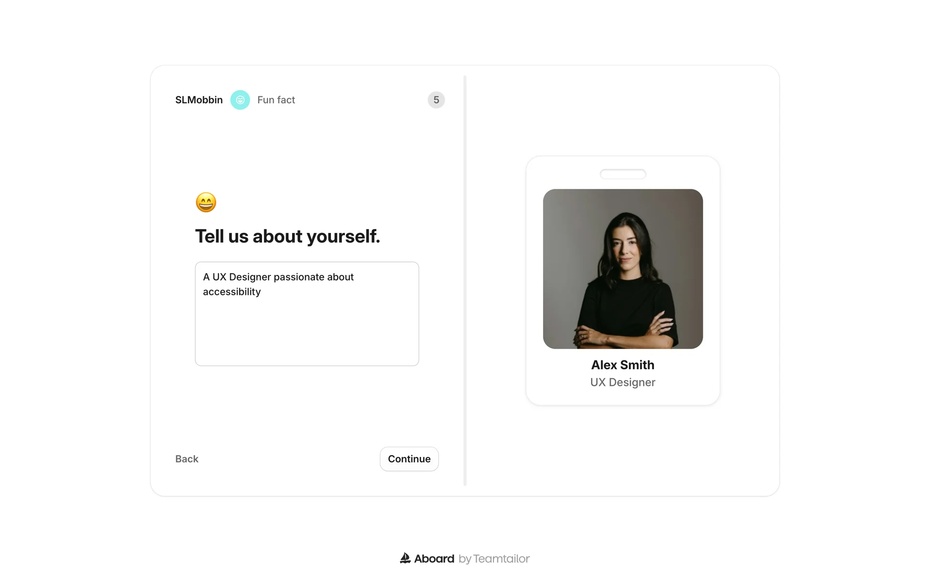The width and height of the screenshot is (930, 581).
Task: Click the grinning emoji above the heading
Action: click(x=206, y=202)
